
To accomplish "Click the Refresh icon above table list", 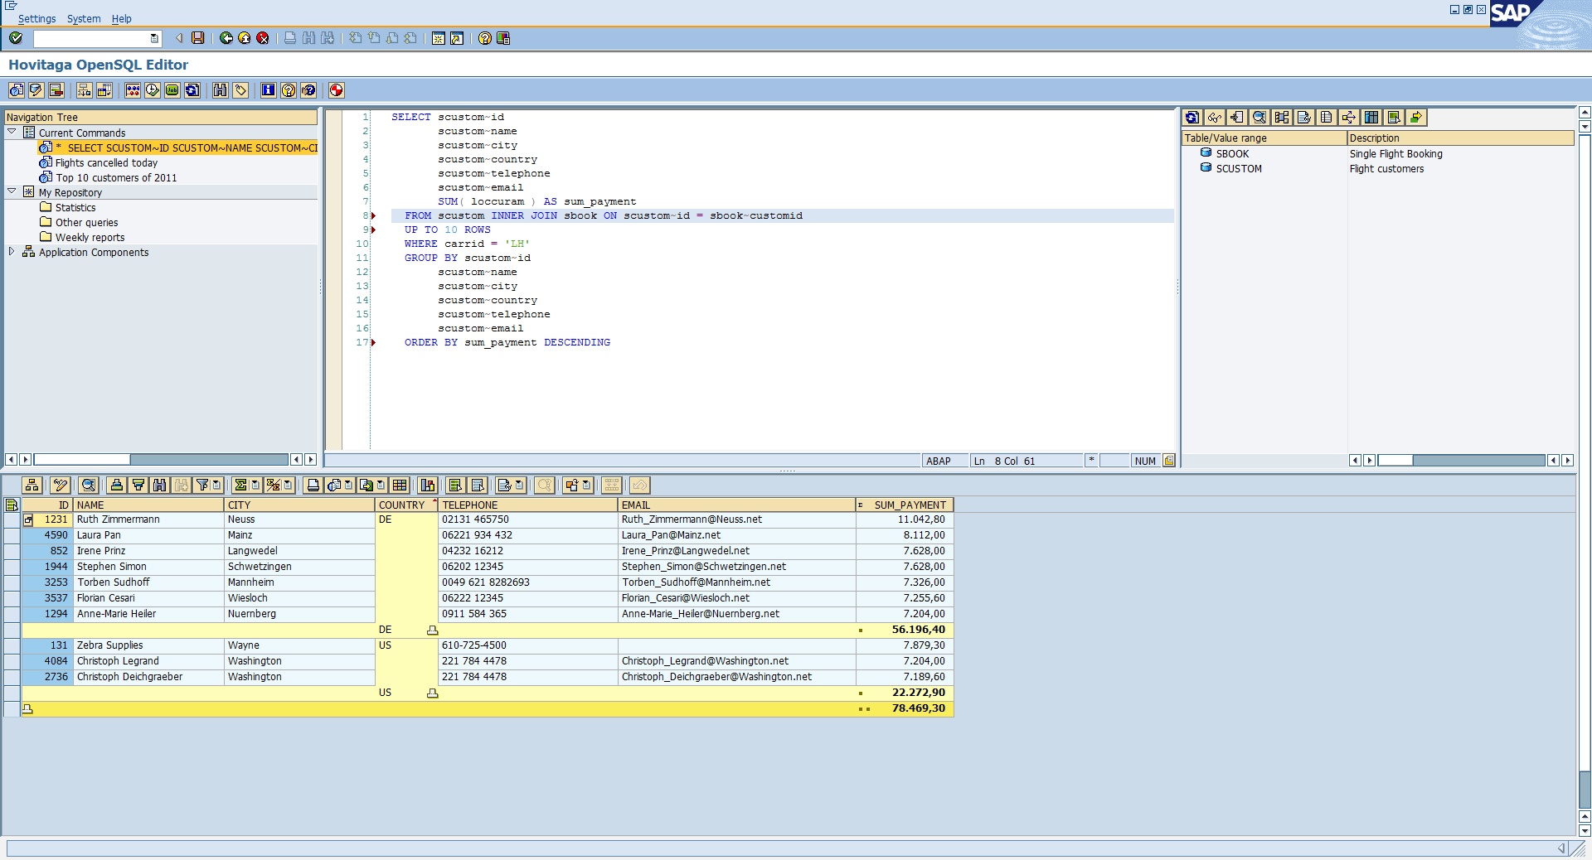I will click(x=1192, y=118).
